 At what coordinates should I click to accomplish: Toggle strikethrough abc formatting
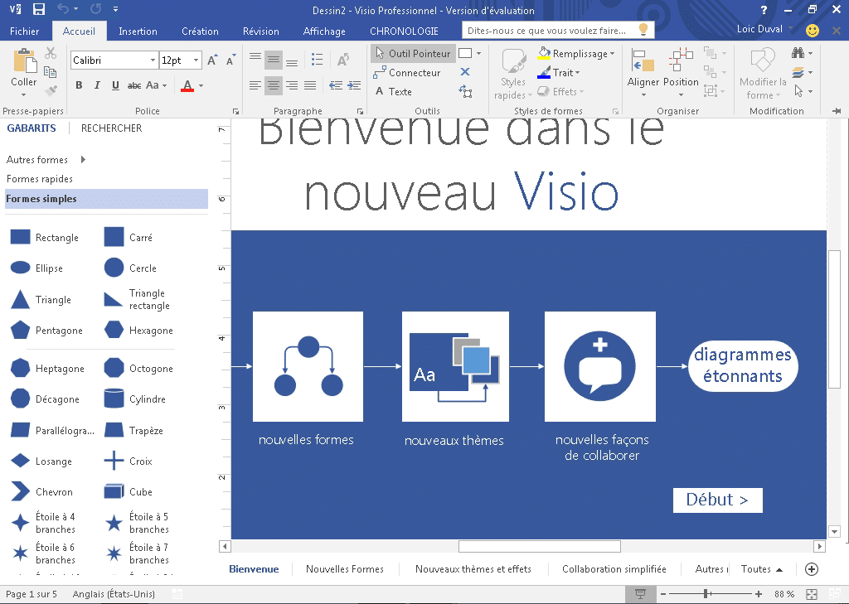pyautogui.click(x=134, y=85)
